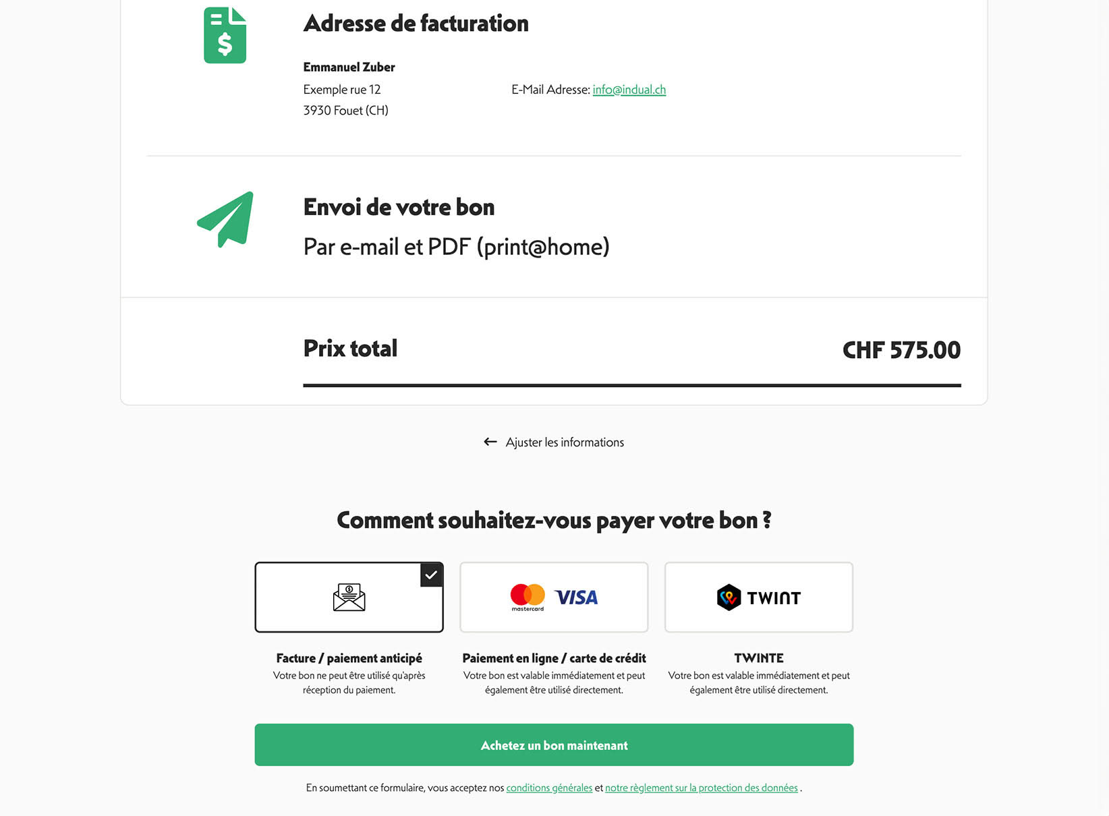1109x816 pixels.
Task: Choose Facture / paiement anticipé label
Action: tap(349, 658)
